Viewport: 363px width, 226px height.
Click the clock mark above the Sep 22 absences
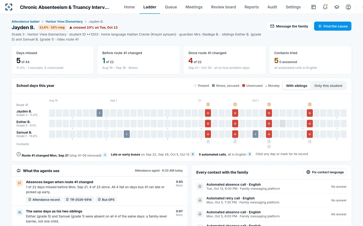pyautogui.click(x=208, y=104)
